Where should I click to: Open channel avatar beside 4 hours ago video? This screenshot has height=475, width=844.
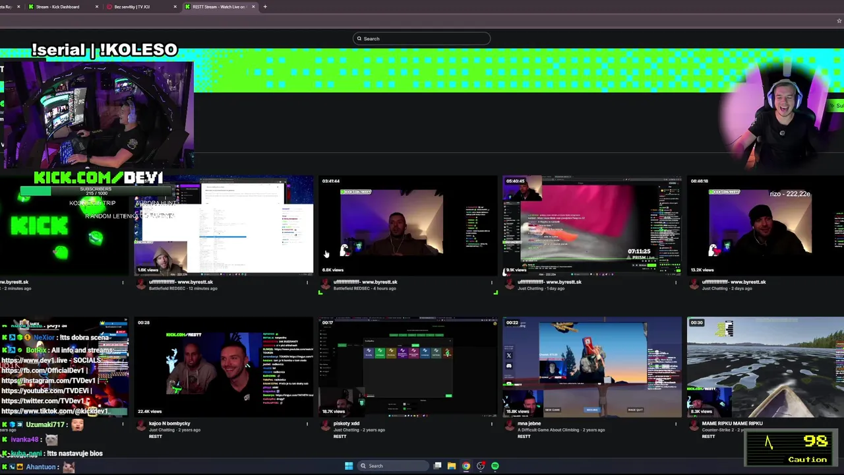[325, 284]
